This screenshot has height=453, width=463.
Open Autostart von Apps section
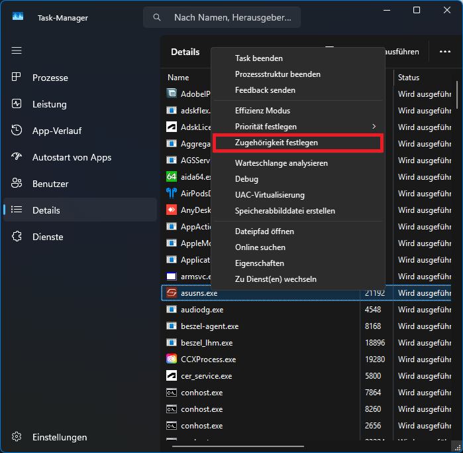click(x=72, y=157)
